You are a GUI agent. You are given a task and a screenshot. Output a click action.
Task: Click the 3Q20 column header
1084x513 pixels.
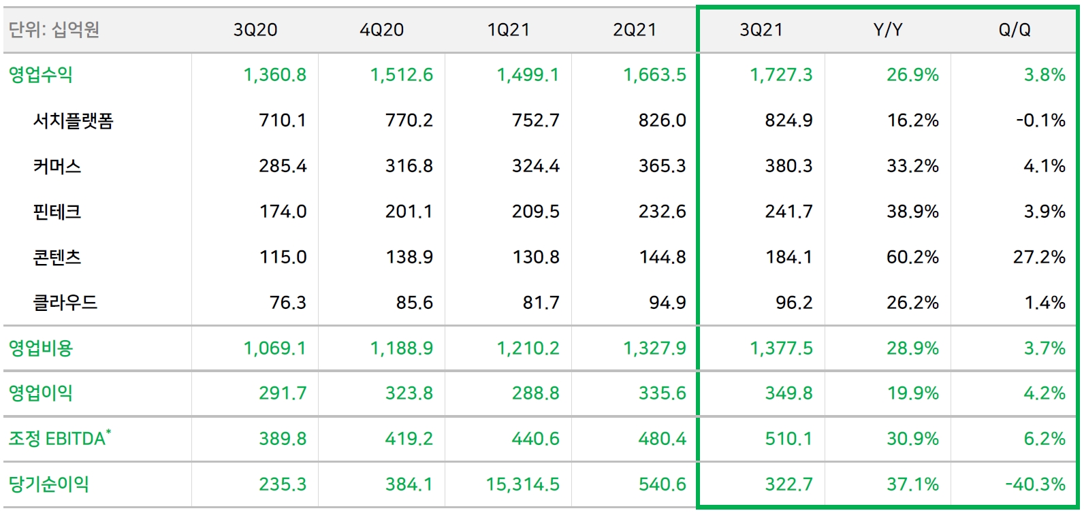click(255, 30)
